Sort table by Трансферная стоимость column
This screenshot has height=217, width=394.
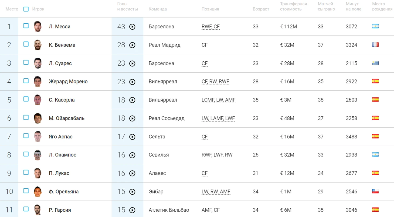(294, 6)
